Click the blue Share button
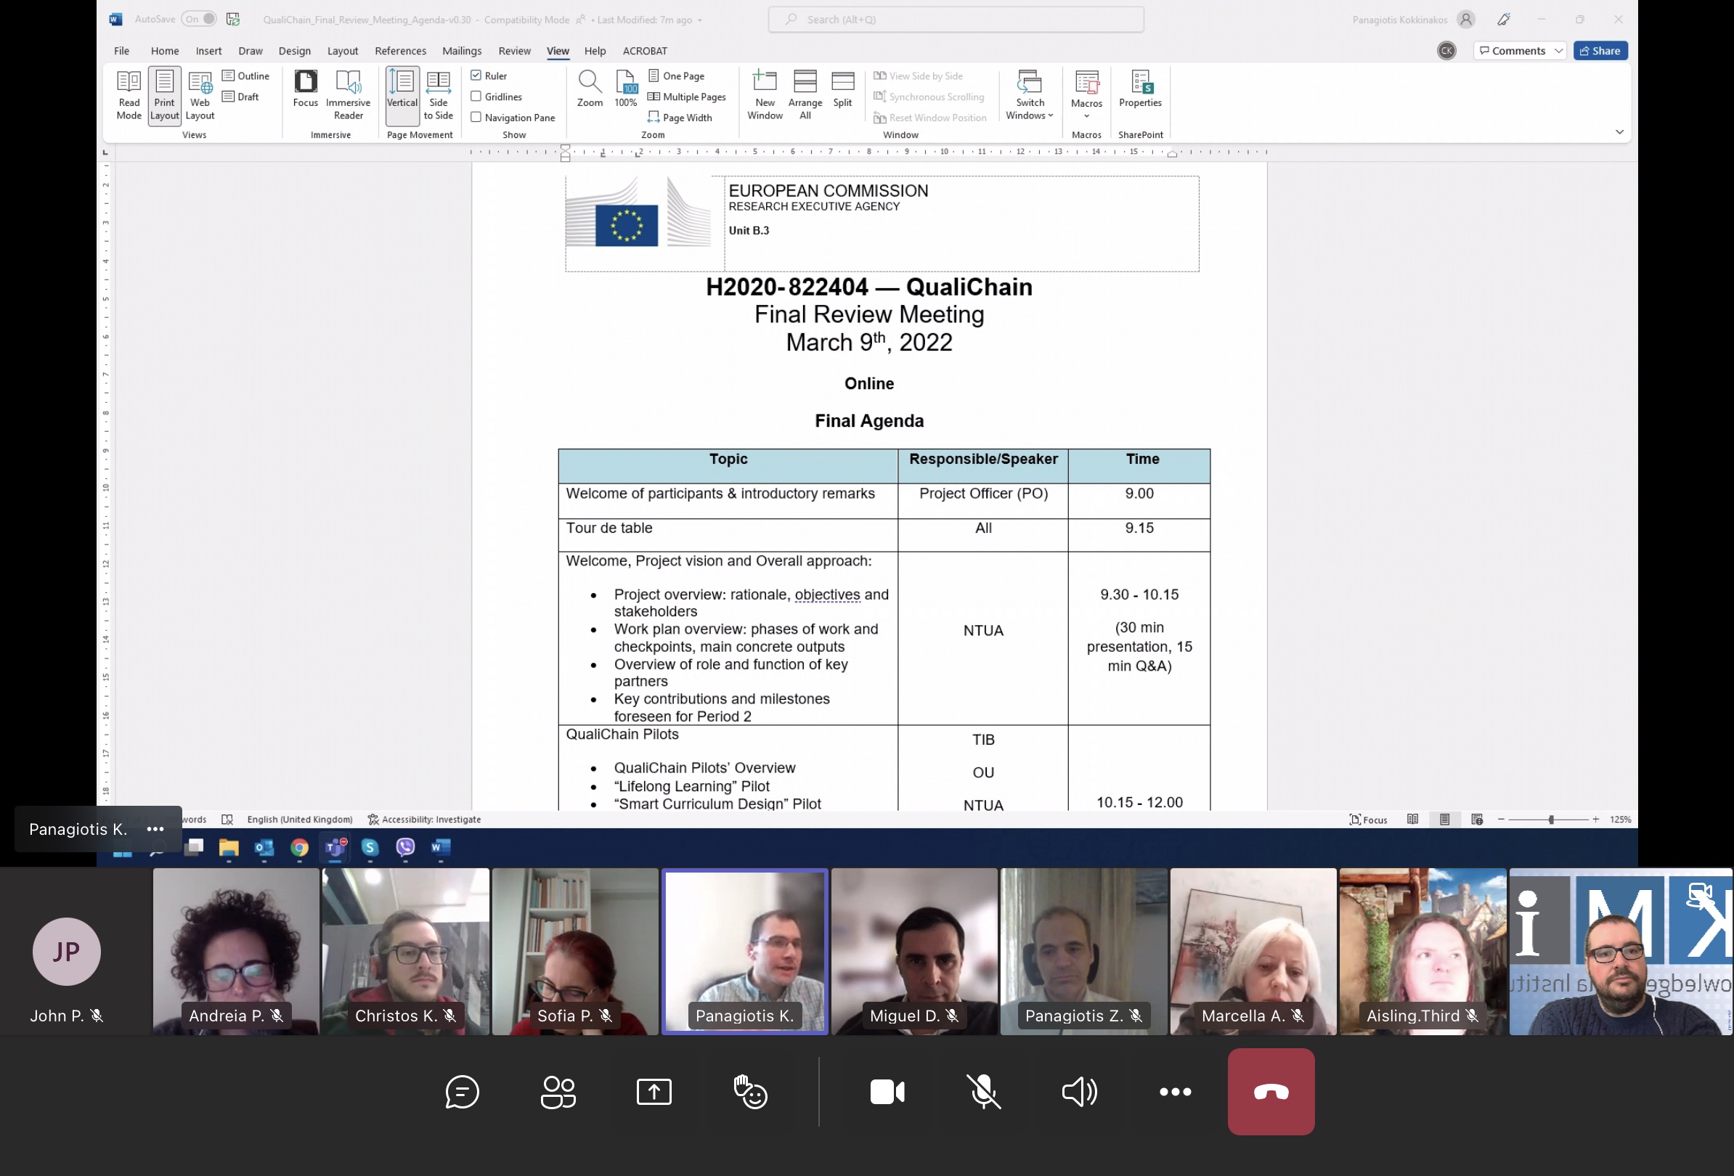This screenshot has width=1734, height=1176. (x=1600, y=51)
